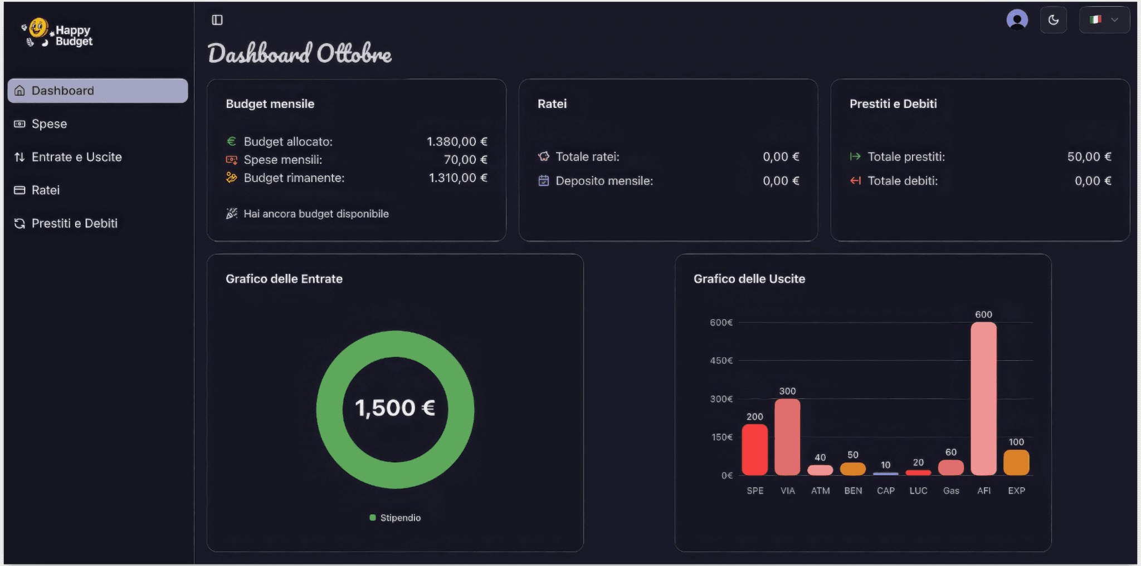Navigate to Prestiti e Debiti in sidebar
The image size is (1141, 566).
tap(74, 223)
